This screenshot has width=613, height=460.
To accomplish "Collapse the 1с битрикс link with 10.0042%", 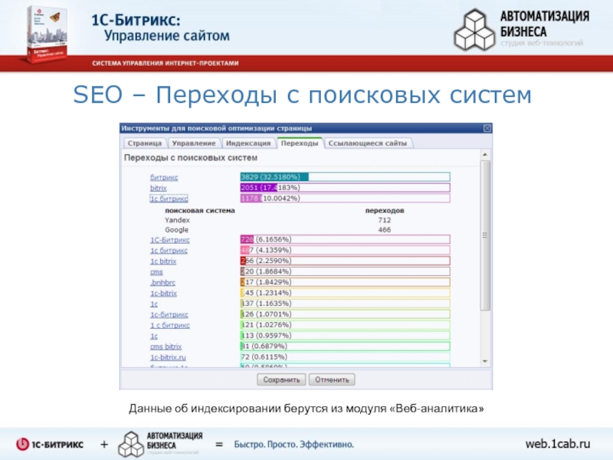I will point(169,199).
